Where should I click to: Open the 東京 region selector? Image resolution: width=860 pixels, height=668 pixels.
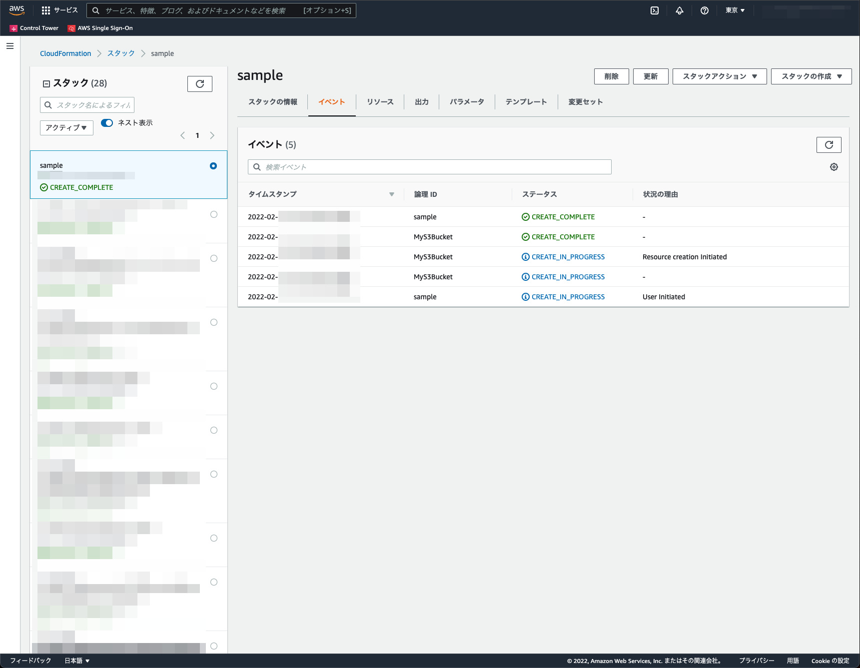735,10
